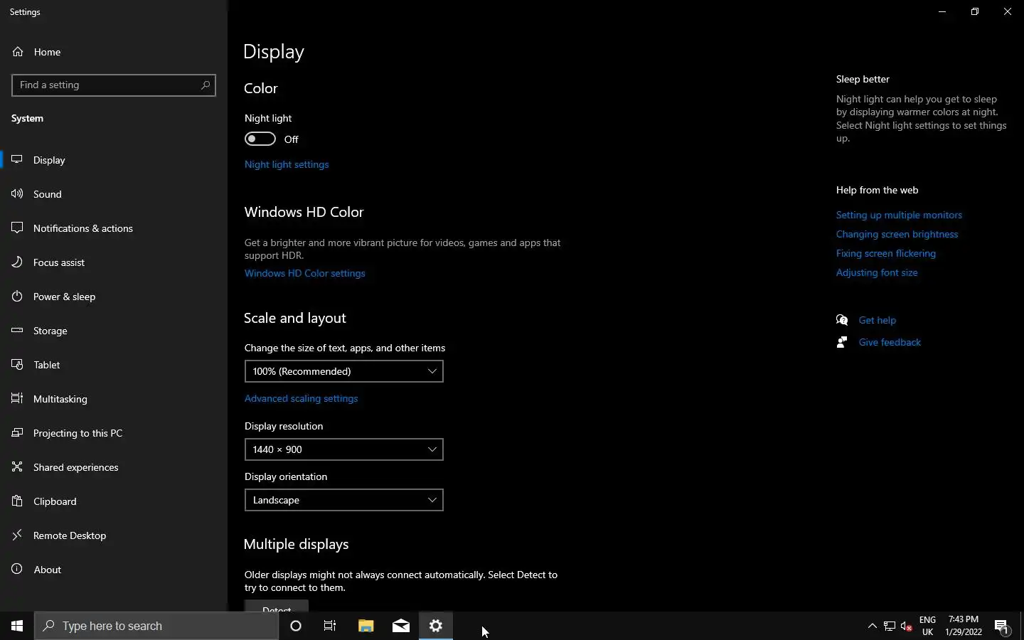
Task: Click the ENG UK language indicator
Action: tap(927, 626)
